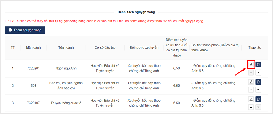The width and height of the screenshot is (273, 114).
Task: Edit the Truyền thông quốc tế wish
Action: (251, 99)
